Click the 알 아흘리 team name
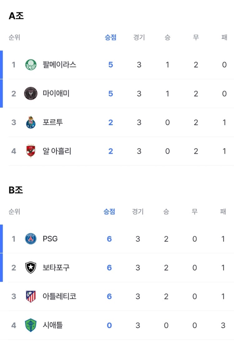The height and width of the screenshot is (349, 234). pyautogui.click(x=57, y=151)
